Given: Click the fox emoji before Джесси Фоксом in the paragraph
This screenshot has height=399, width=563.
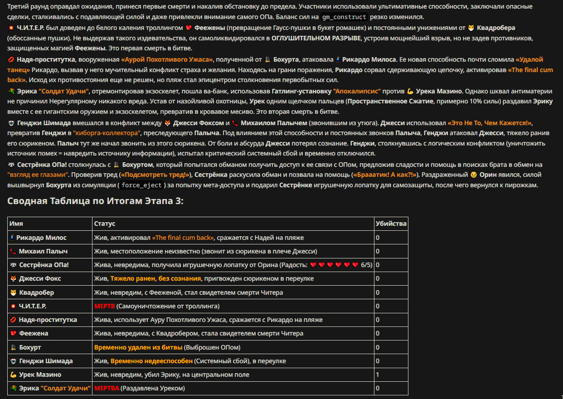Looking at the screenshot, I should tap(166, 123).
